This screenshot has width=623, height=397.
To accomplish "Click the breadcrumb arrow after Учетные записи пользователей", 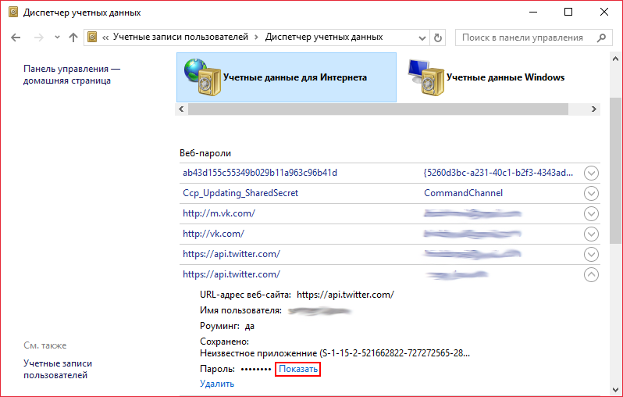I will pos(256,38).
